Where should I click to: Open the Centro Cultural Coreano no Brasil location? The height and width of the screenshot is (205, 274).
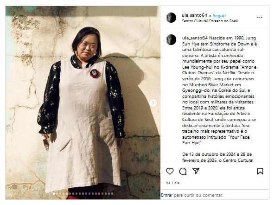210,21
